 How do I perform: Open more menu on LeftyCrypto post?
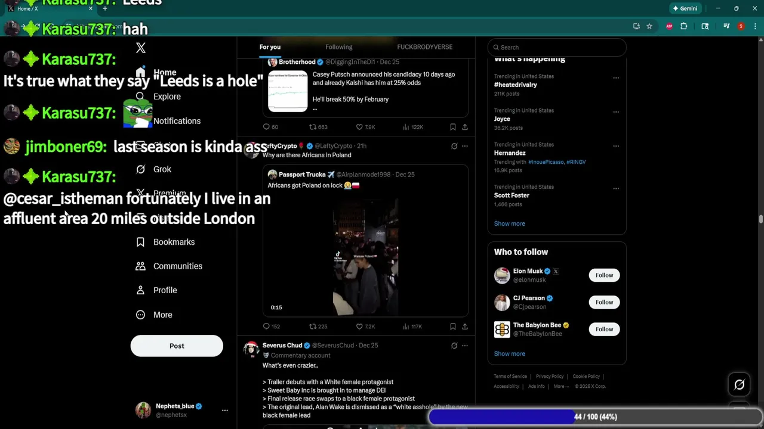[x=465, y=146]
